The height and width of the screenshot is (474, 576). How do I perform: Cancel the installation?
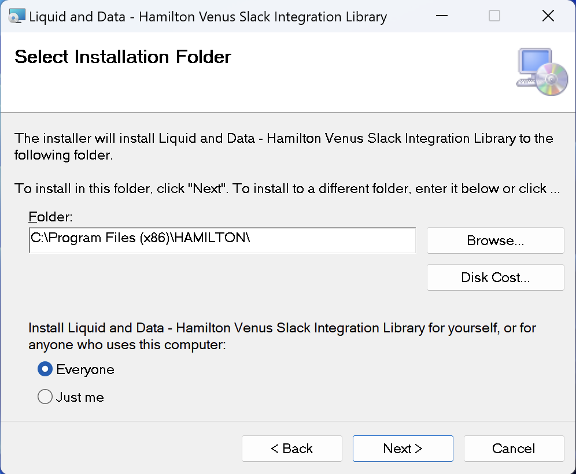(514, 449)
